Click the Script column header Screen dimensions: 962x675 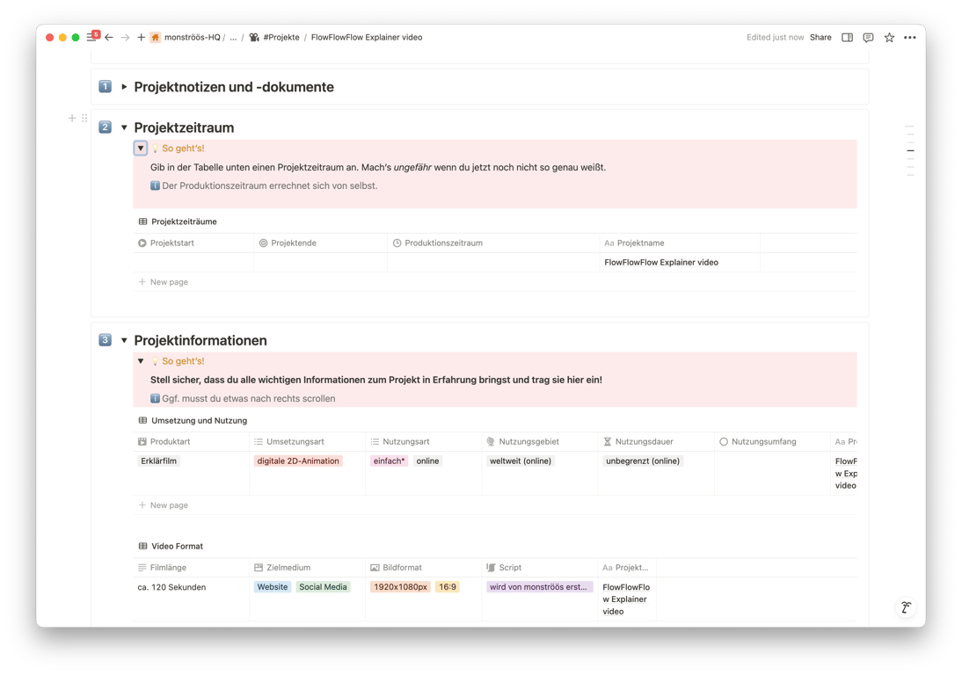(x=540, y=568)
